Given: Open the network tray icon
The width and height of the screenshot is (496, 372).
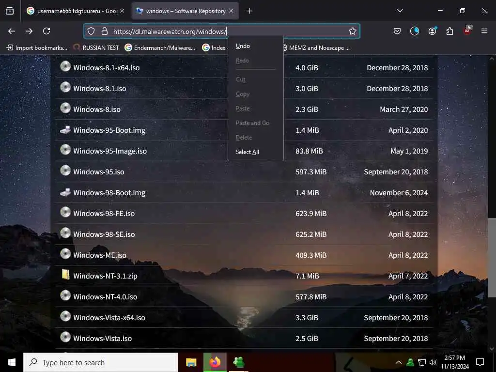Looking at the screenshot, I should pos(422,362).
